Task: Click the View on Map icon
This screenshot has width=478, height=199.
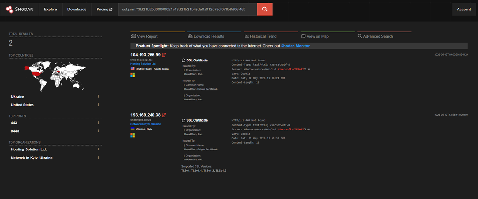Action: click(x=304, y=36)
